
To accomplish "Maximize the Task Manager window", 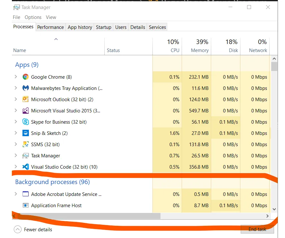I will tap(249, 7).
